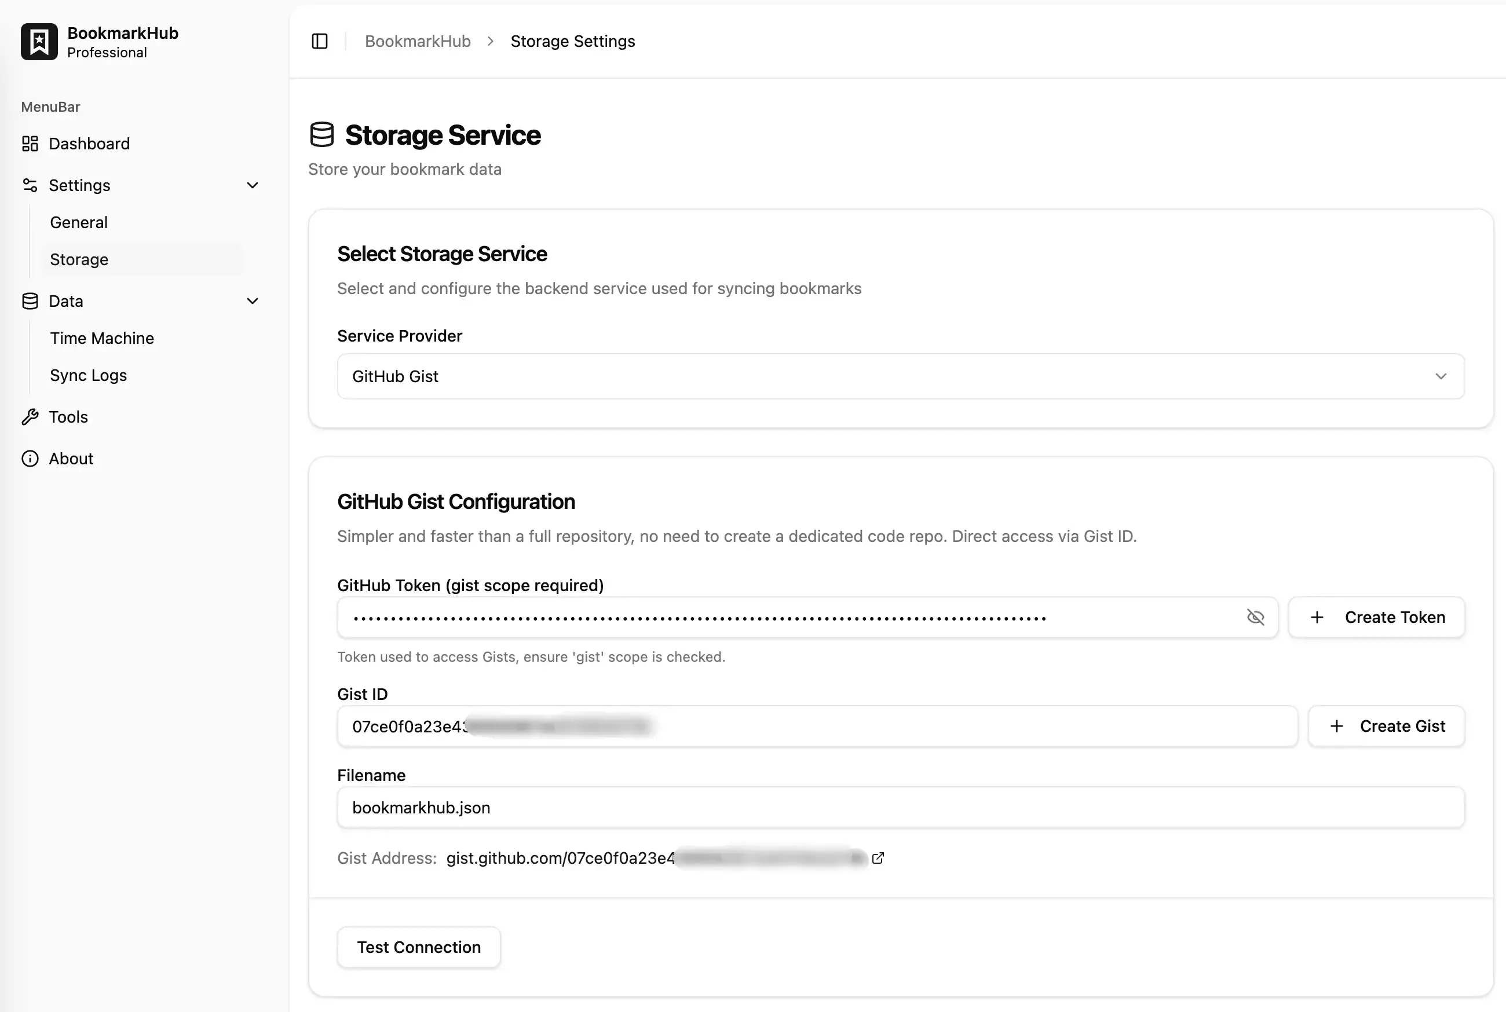Click the Create Token button
Image resolution: width=1506 pixels, height=1012 pixels.
[x=1376, y=617]
